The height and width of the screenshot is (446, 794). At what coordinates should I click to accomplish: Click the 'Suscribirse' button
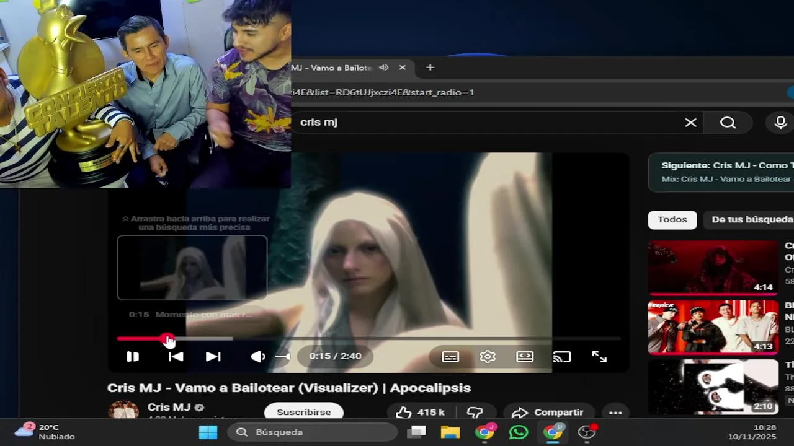304,412
